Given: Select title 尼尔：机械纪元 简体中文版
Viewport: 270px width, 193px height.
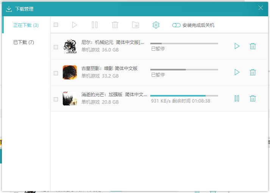Looking at the screenshot, I should pyautogui.click(x=113, y=42).
